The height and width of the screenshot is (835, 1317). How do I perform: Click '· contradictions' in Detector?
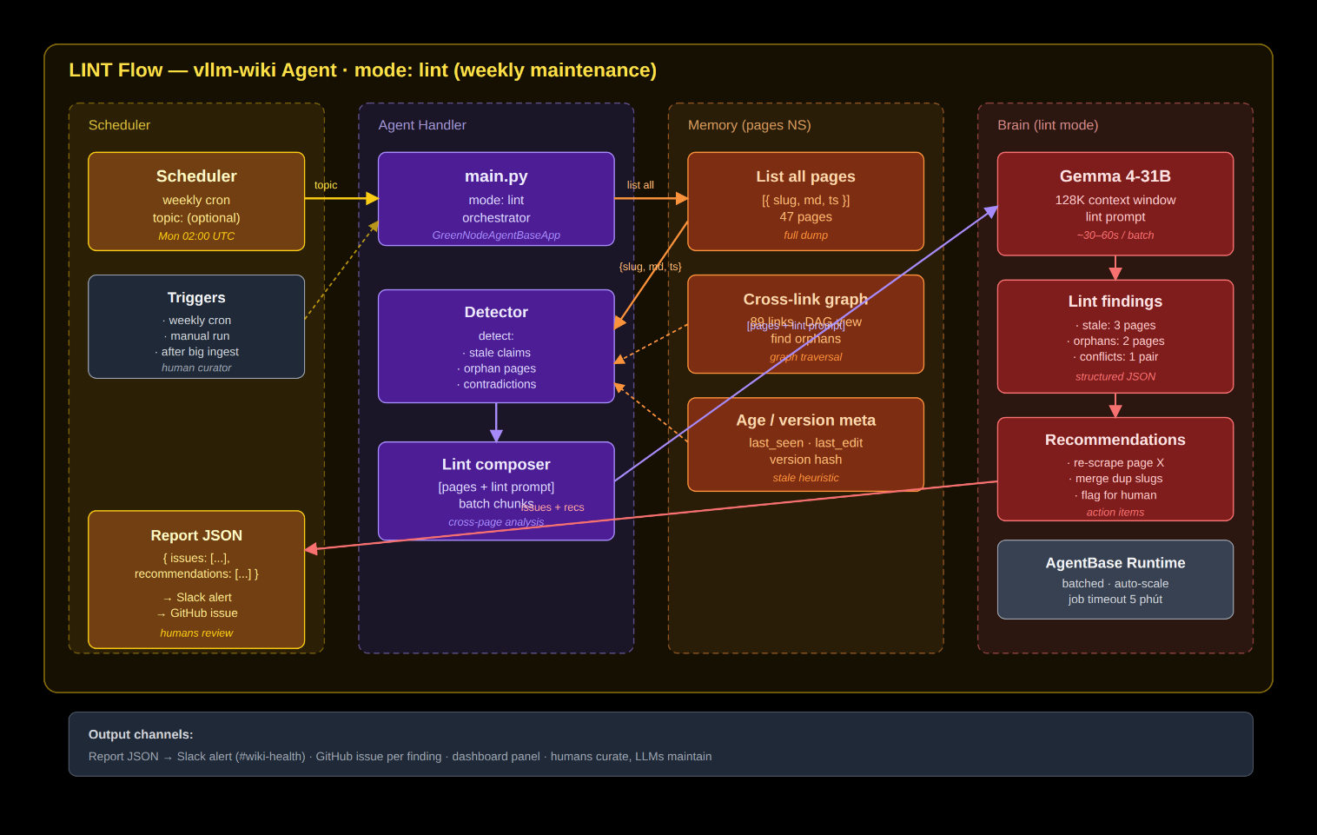tap(496, 384)
